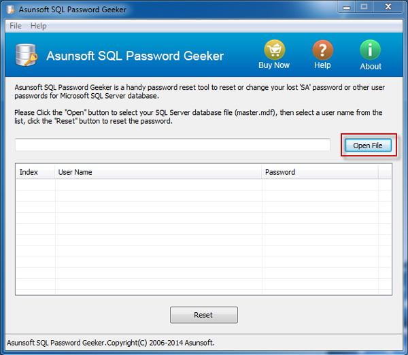The image size is (408, 355).
Task: Click the database file path input field
Action: coord(173,145)
